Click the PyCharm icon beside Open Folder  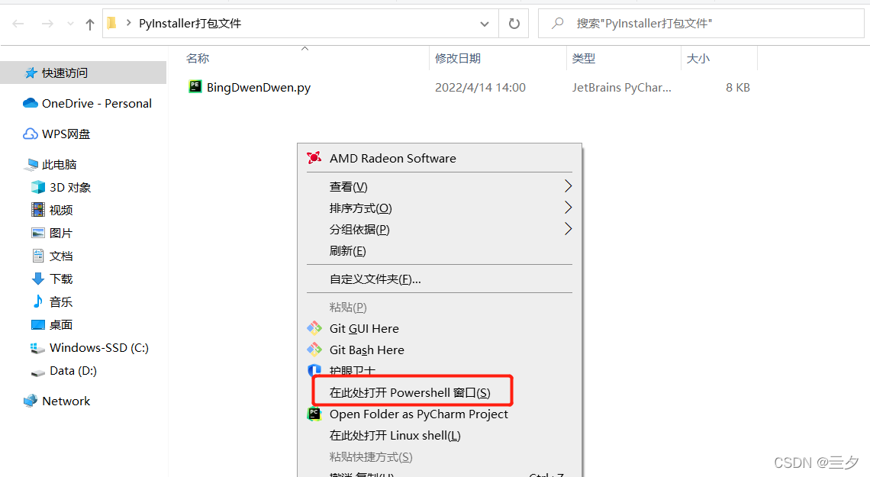[314, 414]
